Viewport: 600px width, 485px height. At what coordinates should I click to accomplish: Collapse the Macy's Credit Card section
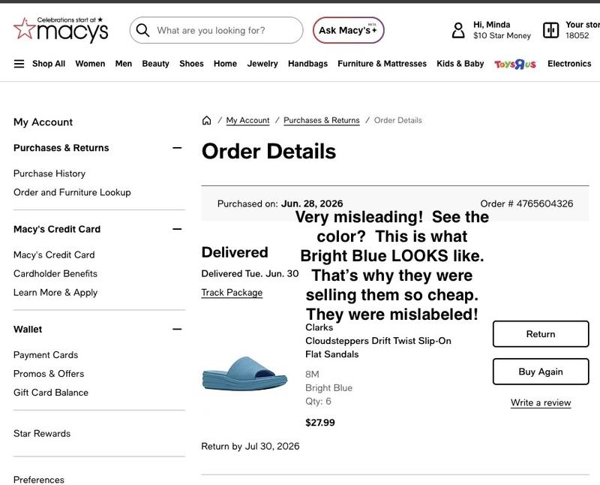coord(177,229)
